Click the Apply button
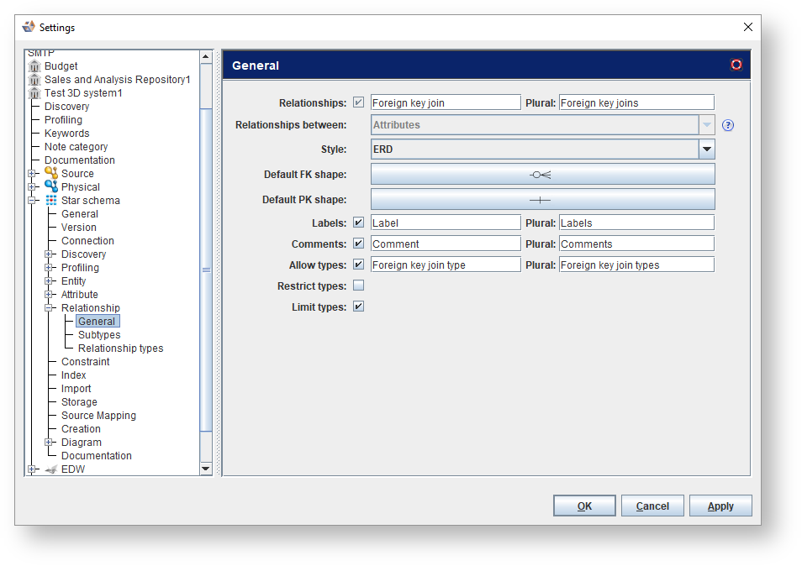The image size is (802, 566). 720,506
